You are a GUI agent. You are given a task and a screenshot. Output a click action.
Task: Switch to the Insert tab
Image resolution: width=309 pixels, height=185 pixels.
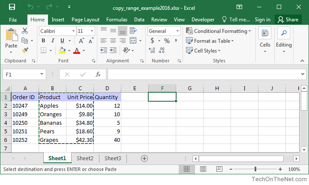pos(58,20)
